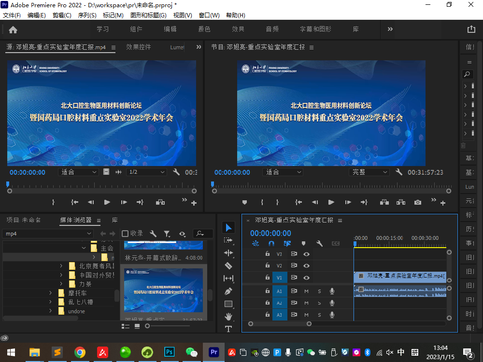Open Program monitor settings wrench
Viewport: 483px width, 362px height.
[399, 172]
